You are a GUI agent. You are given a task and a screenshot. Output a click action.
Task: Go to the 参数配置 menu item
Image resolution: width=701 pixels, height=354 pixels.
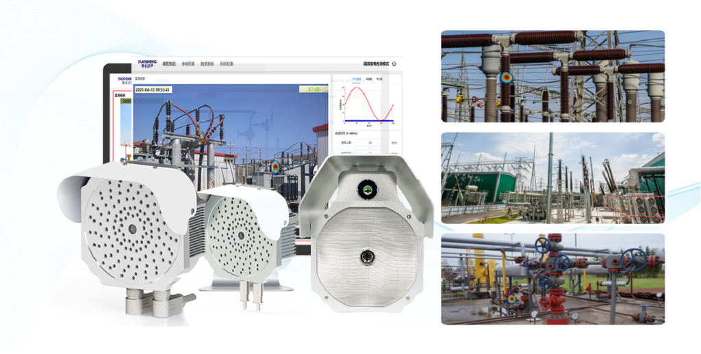[188, 64]
